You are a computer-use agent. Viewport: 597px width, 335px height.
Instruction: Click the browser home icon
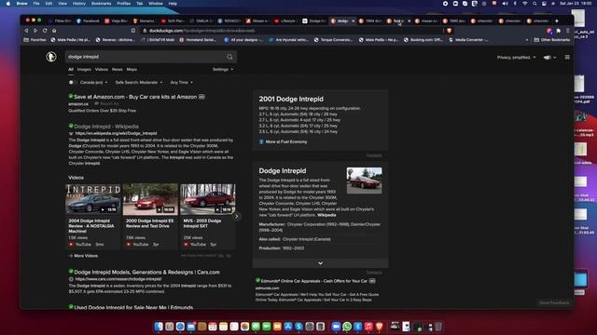point(54,31)
